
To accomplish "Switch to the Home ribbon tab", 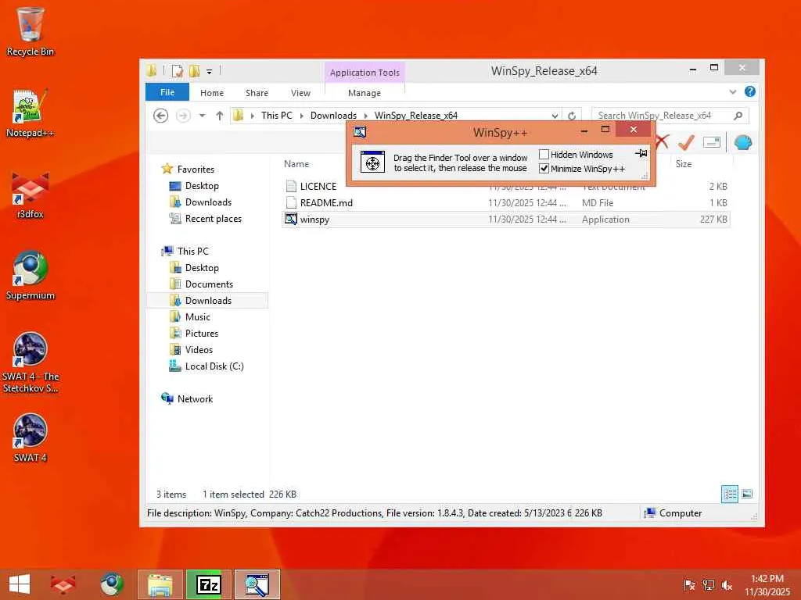I will click(x=211, y=93).
